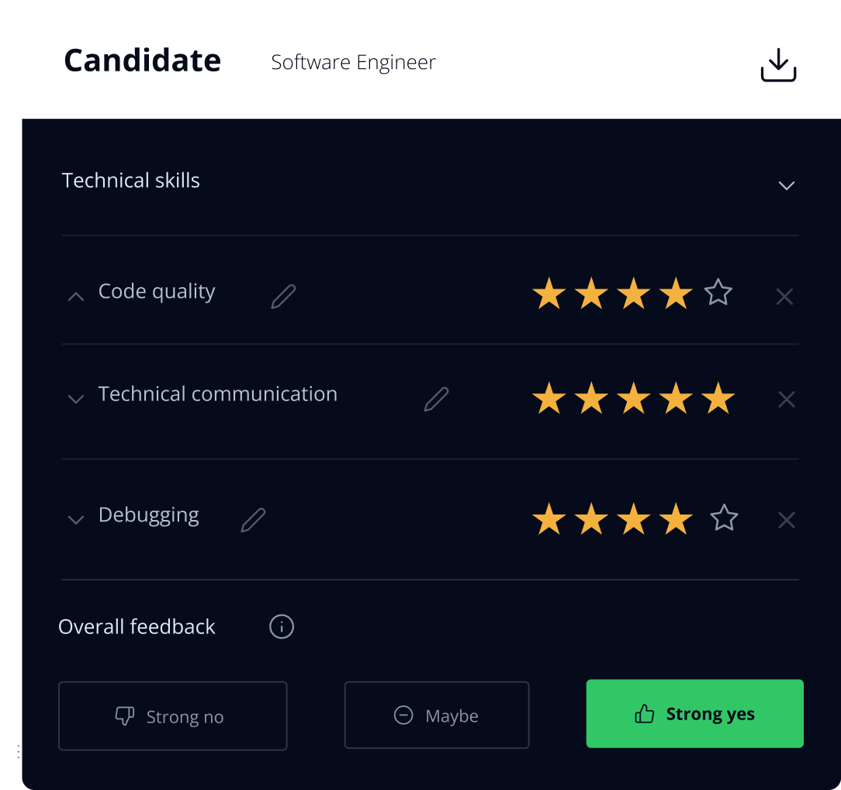Viewport: 841px width, 790px height.
Task: Download the candidate scorecard
Action: [778, 65]
